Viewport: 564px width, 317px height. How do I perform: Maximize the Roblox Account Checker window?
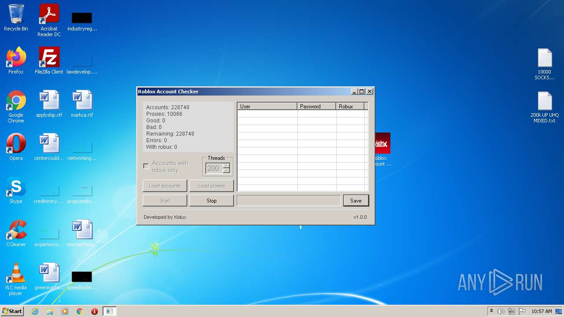(362, 92)
